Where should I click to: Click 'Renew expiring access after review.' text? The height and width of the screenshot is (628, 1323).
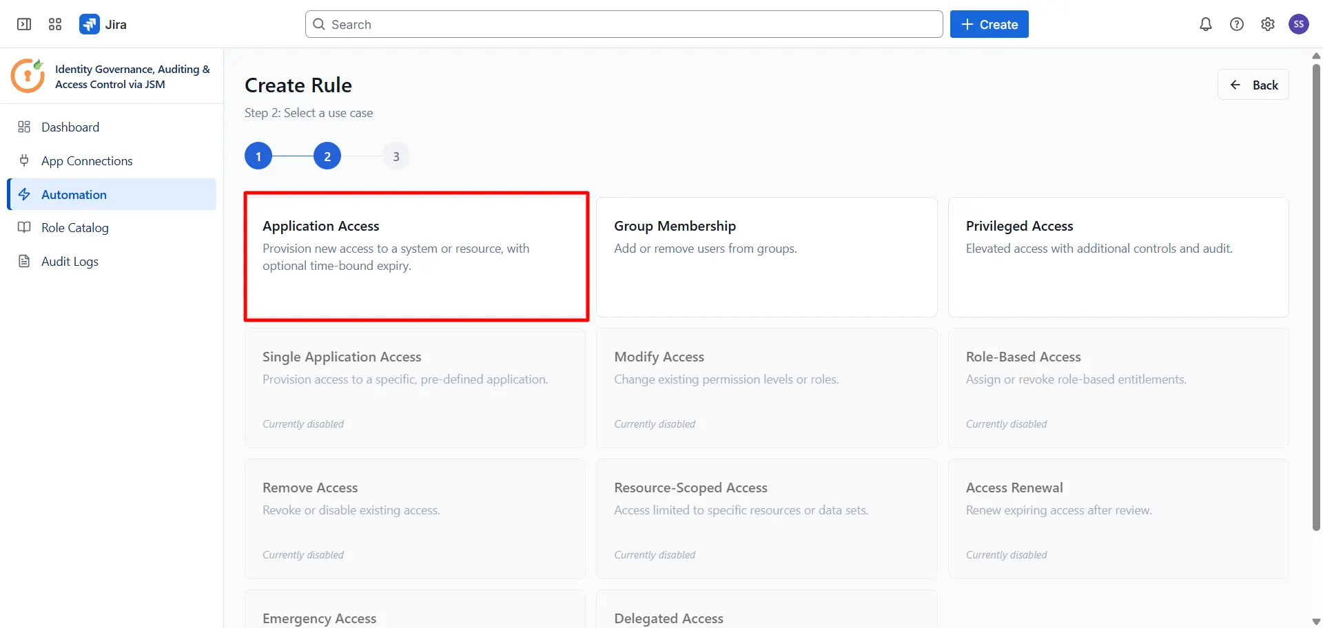(x=1059, y=510)
